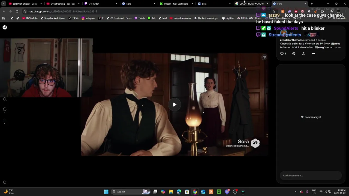Open tab search dropdown arrow
This screenshot has height=196, width=349.
coord(4,4)
